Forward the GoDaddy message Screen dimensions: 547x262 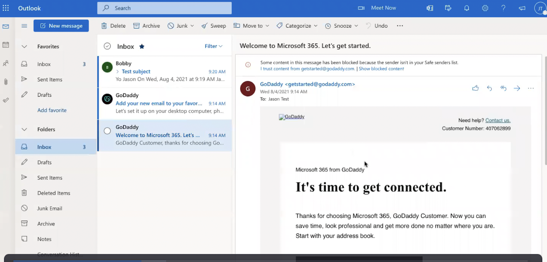tap(517, 88)
